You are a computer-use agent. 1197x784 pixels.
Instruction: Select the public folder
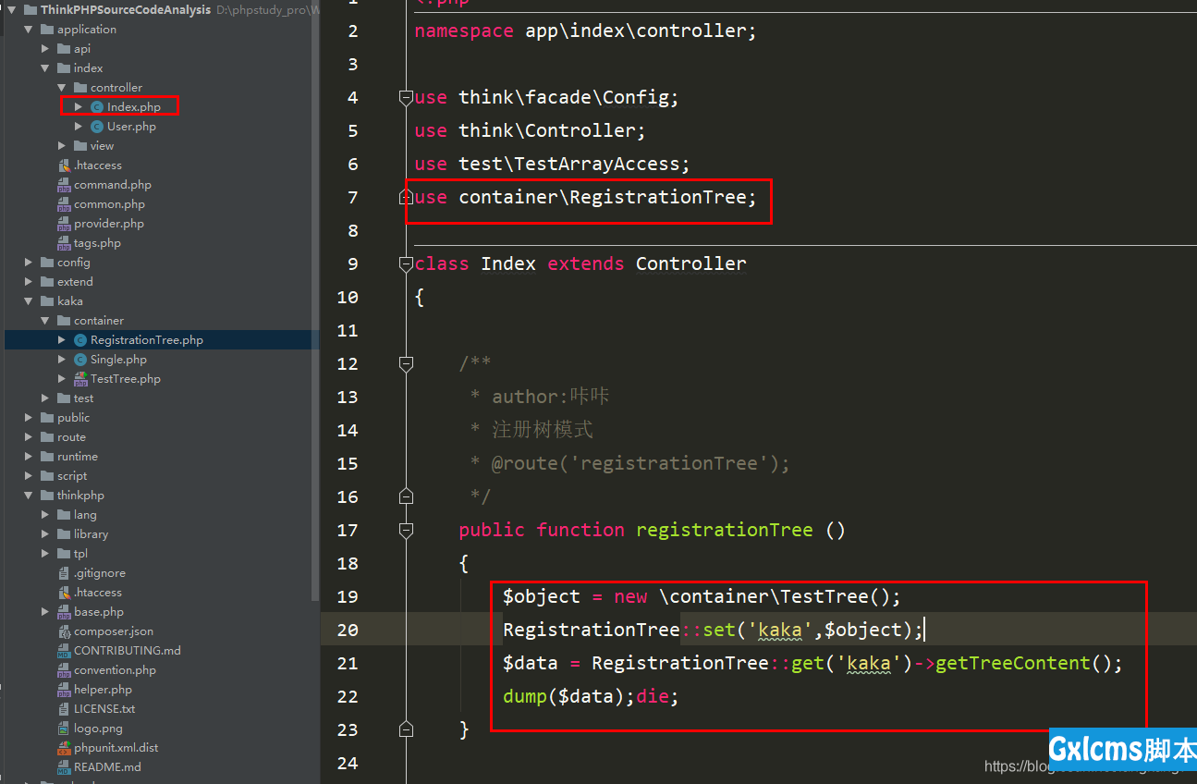(x=73, y=418)
